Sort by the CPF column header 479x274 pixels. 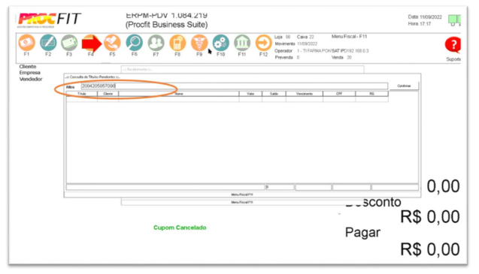click(339, 94)
